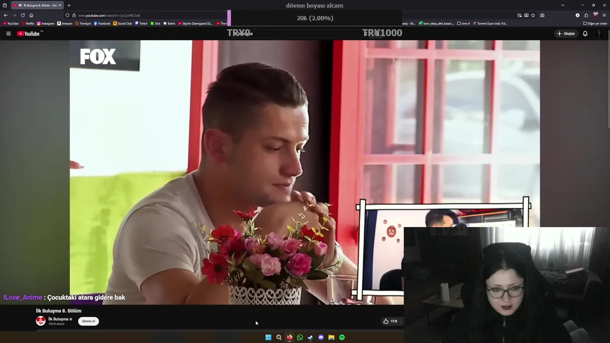The height and width of the screenshot is (343, 610).
Task: Click the Oluştur create button
Action: tap(566, 34)
